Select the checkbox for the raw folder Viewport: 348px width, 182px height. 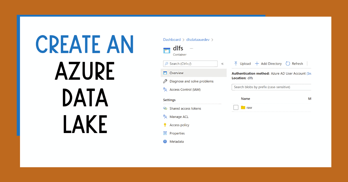pyautogui.click(x=236, y=108)
